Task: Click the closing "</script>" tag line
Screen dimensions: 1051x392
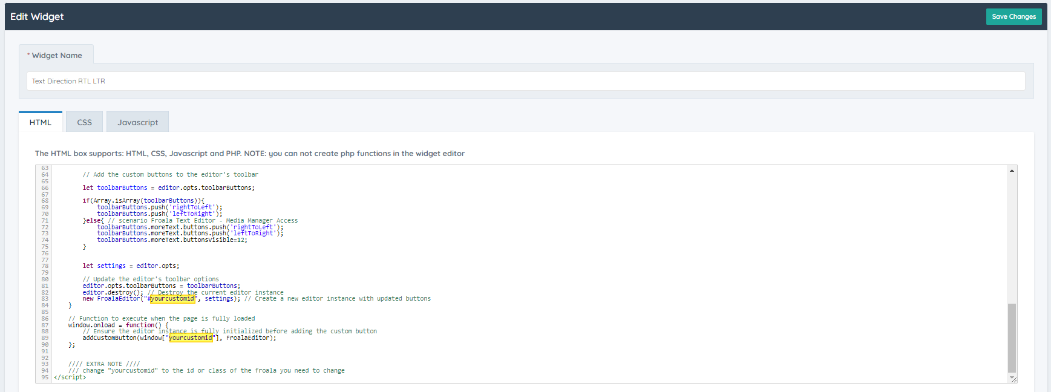Action: pos(70,377)
